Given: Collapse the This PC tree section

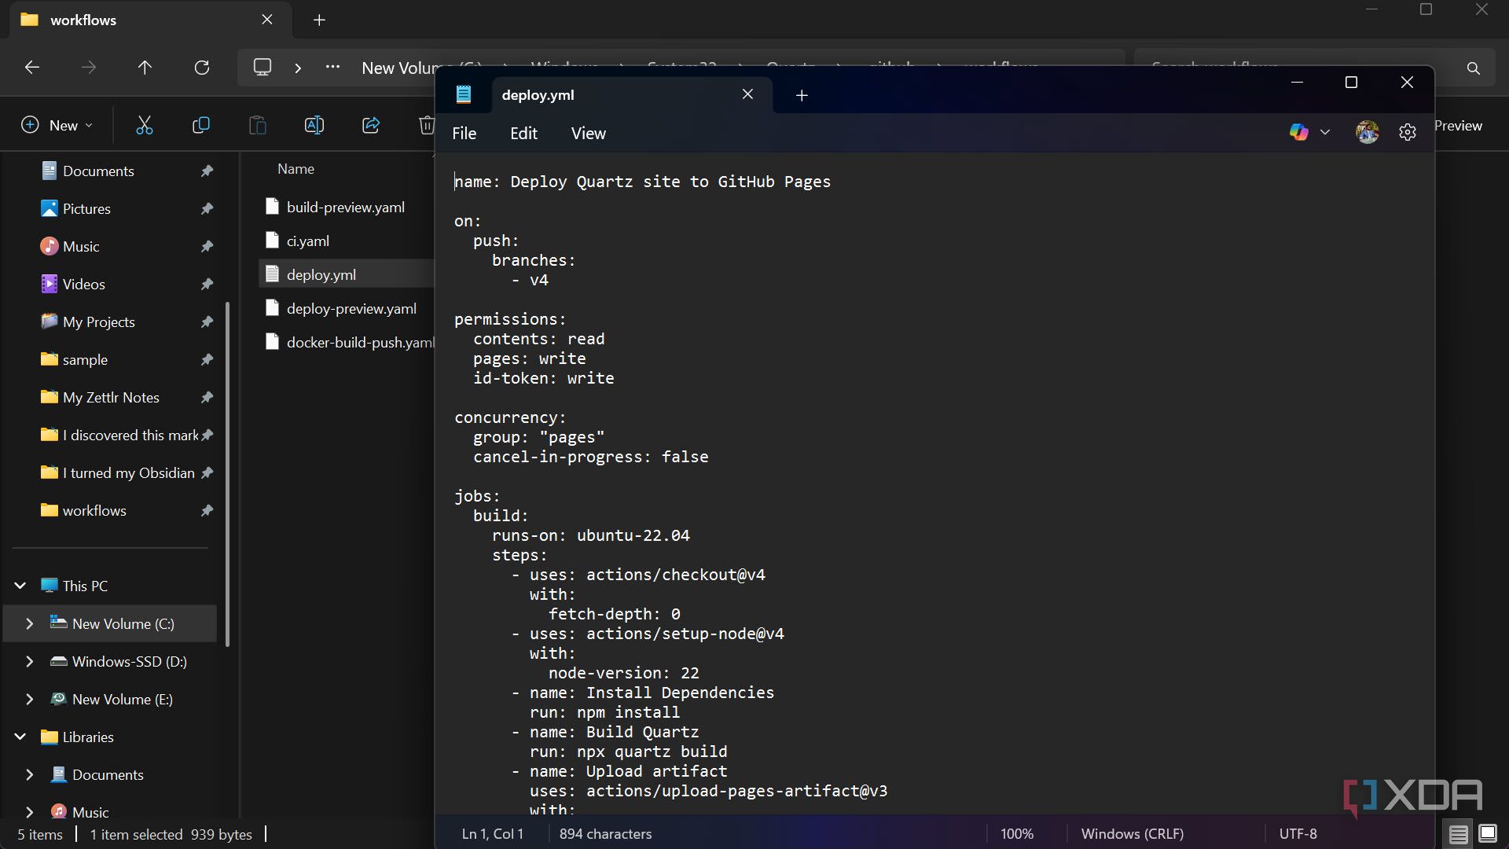Looking at the screenshot, I should [x=19, y=585].
